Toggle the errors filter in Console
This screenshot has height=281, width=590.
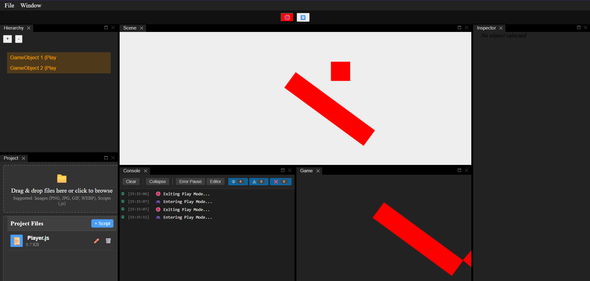[x=280, y=181]
